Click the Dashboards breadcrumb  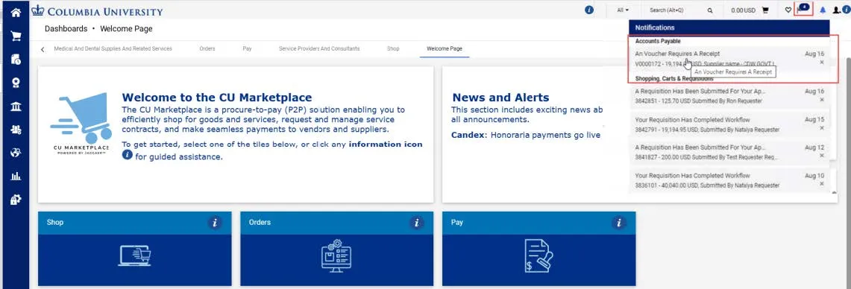[66, 29]
